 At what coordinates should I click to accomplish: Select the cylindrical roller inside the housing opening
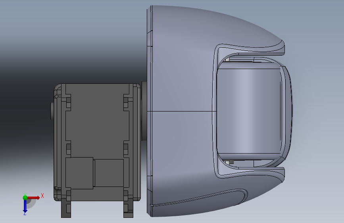pos(248,111)
